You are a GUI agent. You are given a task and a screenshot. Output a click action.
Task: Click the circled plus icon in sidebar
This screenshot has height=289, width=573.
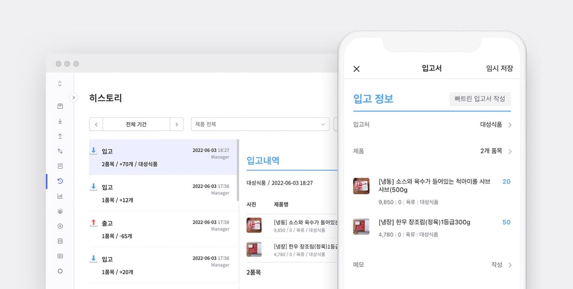click(x=60, y=225)
